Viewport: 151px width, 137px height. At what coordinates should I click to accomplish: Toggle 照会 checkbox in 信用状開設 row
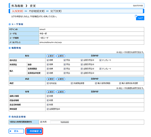tap(65, 69)
